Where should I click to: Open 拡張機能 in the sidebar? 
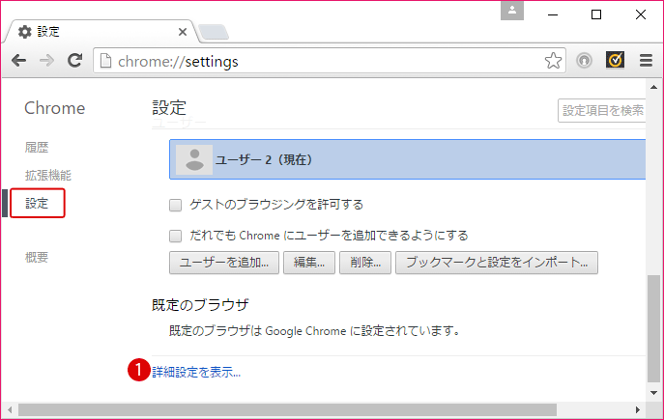47,176
